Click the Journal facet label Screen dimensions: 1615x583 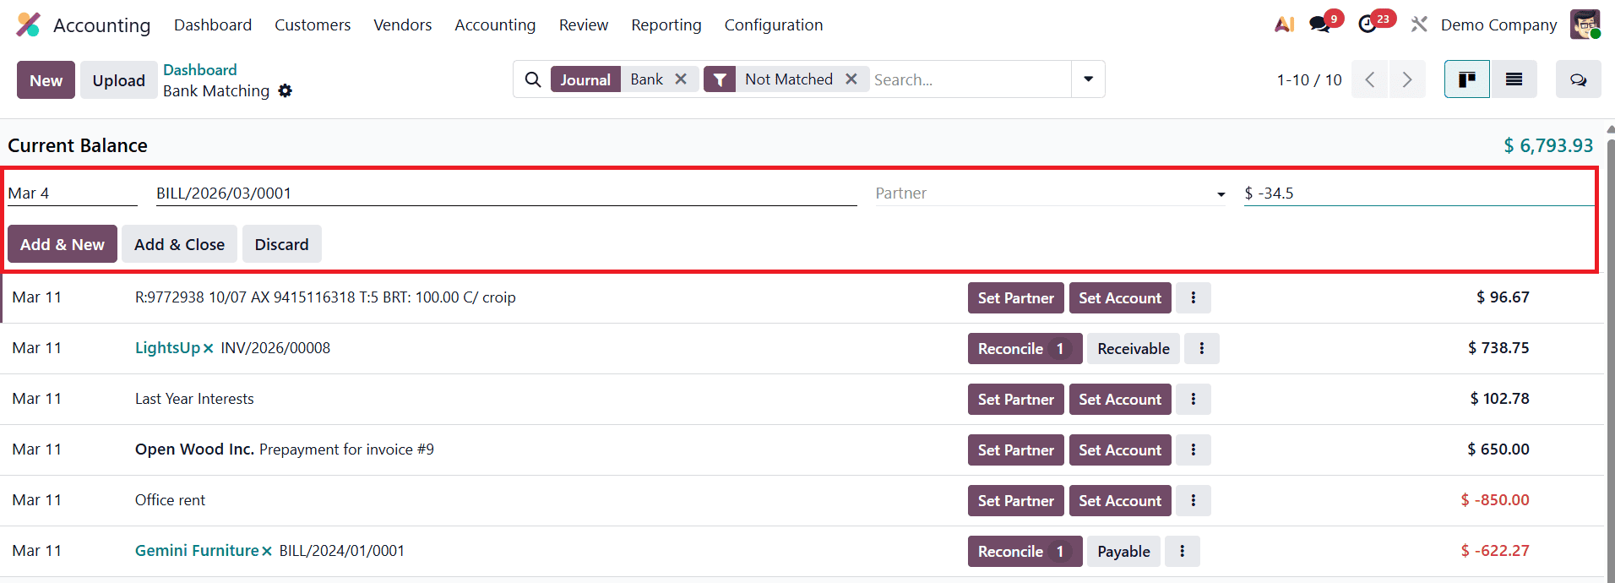[585, 79]
